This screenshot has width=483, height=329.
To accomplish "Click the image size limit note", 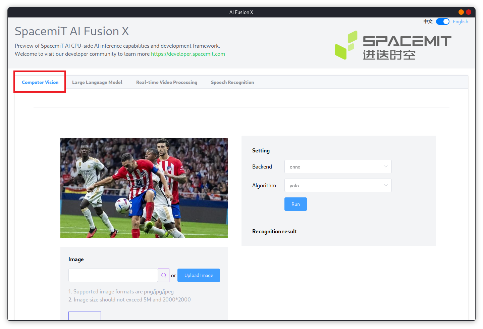I will pyautogui.click(x=129, y=299).
